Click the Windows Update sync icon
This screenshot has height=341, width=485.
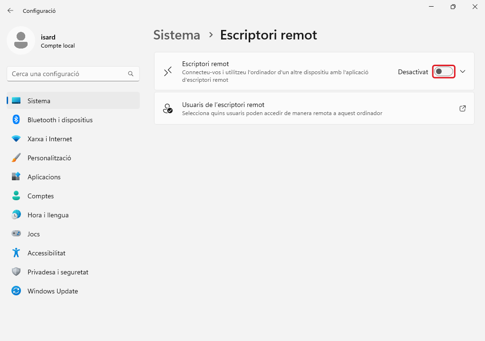coord(16,291)
